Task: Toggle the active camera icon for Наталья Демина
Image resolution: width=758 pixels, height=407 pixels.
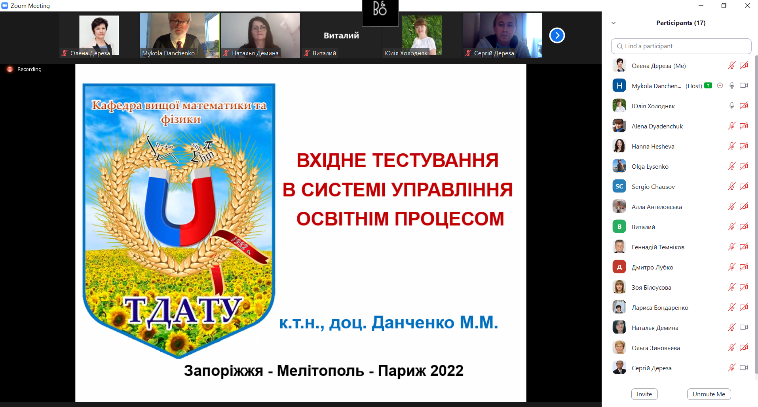Action: (x=744, y=328)
